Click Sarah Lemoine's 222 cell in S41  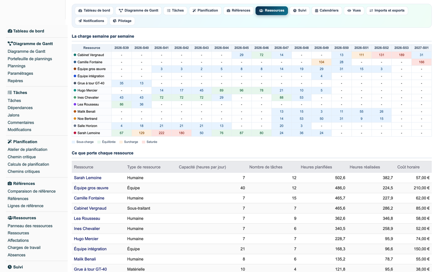pyautogui.click(x=161, y=133)
